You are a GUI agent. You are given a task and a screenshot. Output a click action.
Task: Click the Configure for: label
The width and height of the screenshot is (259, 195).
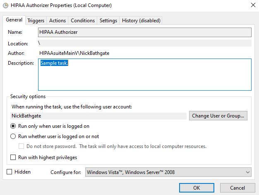click(66, 172)
